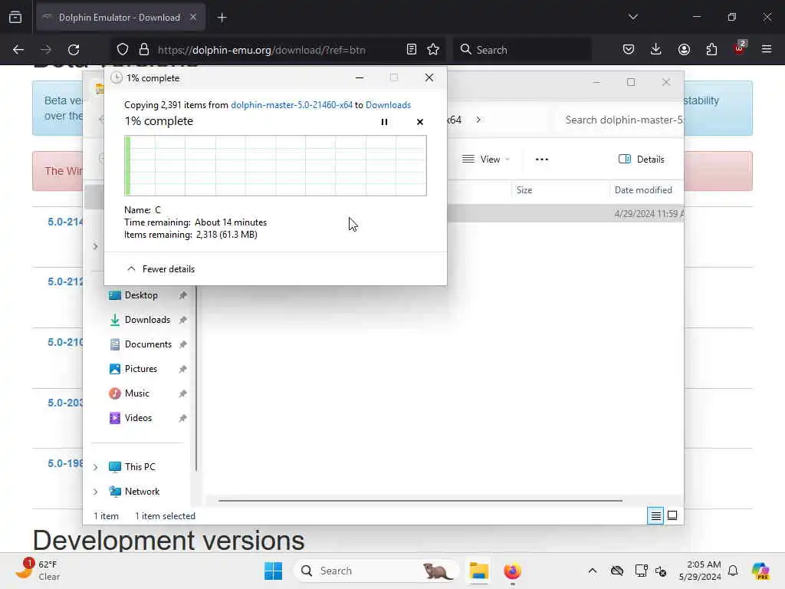
Task: Unpin Videos using its pin icon
Action: pos(182,418)
